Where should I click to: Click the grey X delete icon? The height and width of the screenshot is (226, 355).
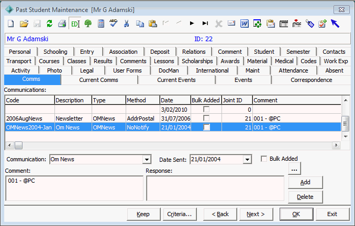(x=218, y=23)
